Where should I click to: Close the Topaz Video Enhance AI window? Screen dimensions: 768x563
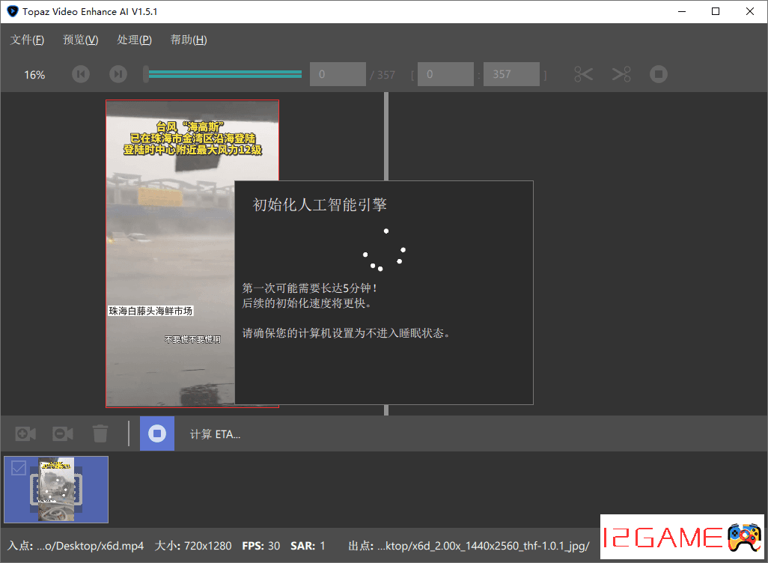tap(750, 11)
